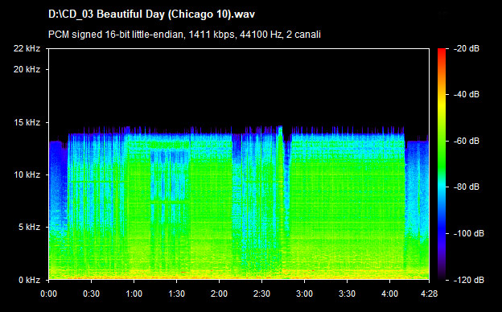The image size is (502, 312).
Task: Click the -20 dB label on color scale
Action: coord(467,48)
